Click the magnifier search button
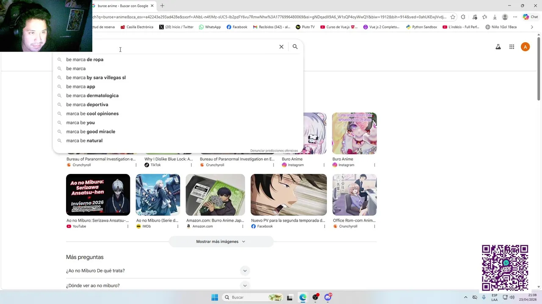Viewport: 542px width, 304px height. coord(295,47)
